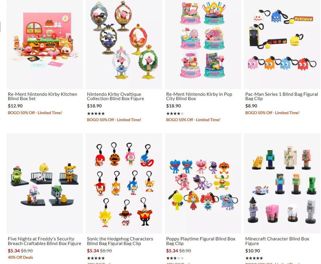Viewport: 321px width, 264px height.
Task: Open the Sonic the Hedgehog Bag Clip image
Action: 124,183
